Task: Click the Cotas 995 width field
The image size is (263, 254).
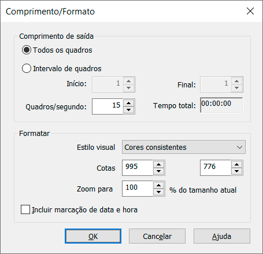Action: [138, 168]
